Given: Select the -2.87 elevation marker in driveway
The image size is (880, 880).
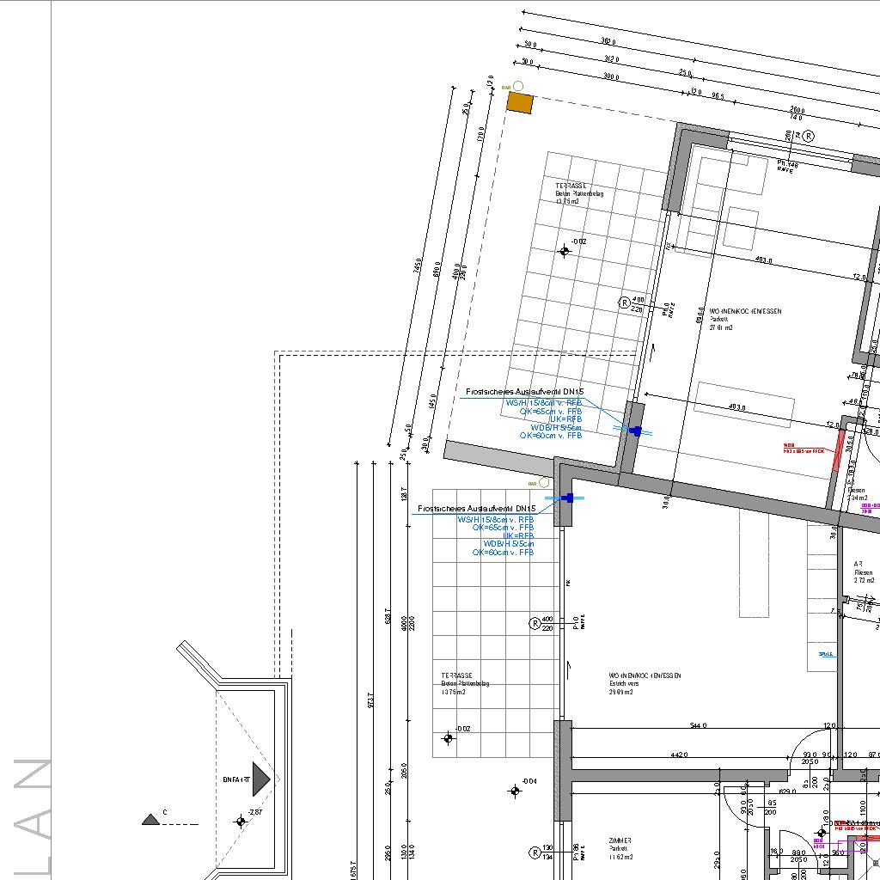Looking at the screenshot, I should tap(241, 822).
